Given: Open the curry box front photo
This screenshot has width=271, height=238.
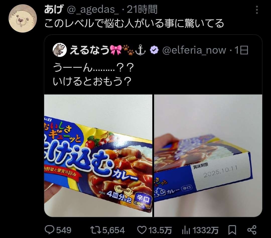Looking at the screenshot, I should [x=98, y=156].
